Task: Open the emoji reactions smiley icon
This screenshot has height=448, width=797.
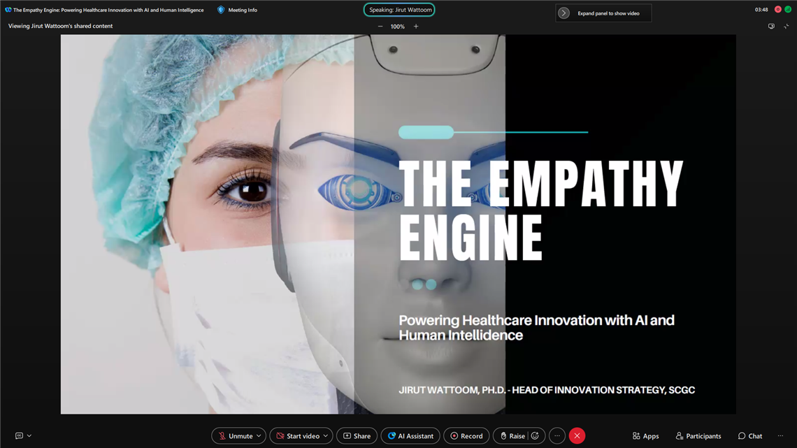Action: pos(536,436)
